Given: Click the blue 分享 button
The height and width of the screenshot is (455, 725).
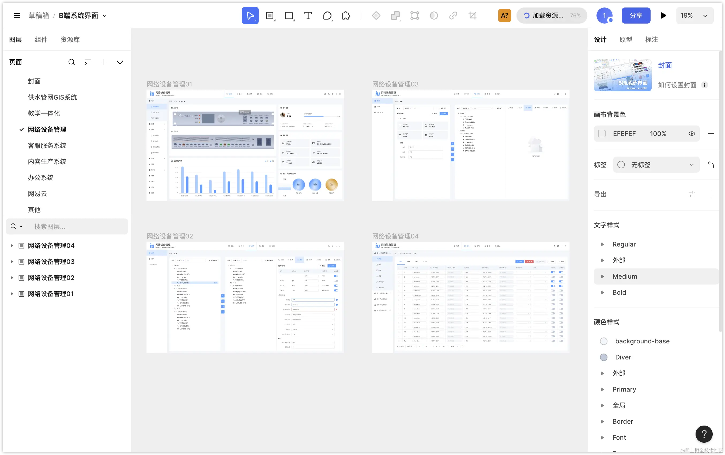Looking at the screenshot, I should (636, 16).
